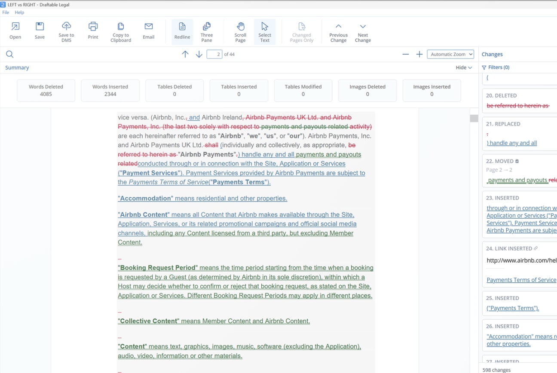Jump to the Next Change
This screenshot has width=557, height=373.
click(362, 31)
